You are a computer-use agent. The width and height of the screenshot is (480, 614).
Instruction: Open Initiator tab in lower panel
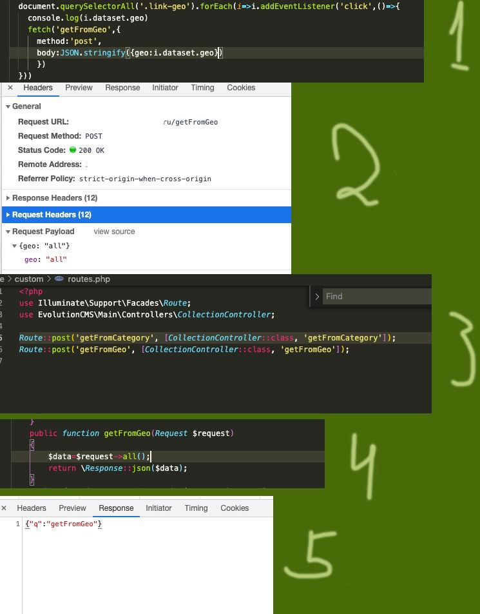158,508
